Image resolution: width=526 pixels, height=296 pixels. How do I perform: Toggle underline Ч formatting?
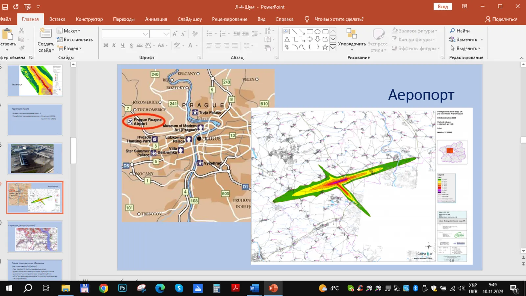[123, 45]
